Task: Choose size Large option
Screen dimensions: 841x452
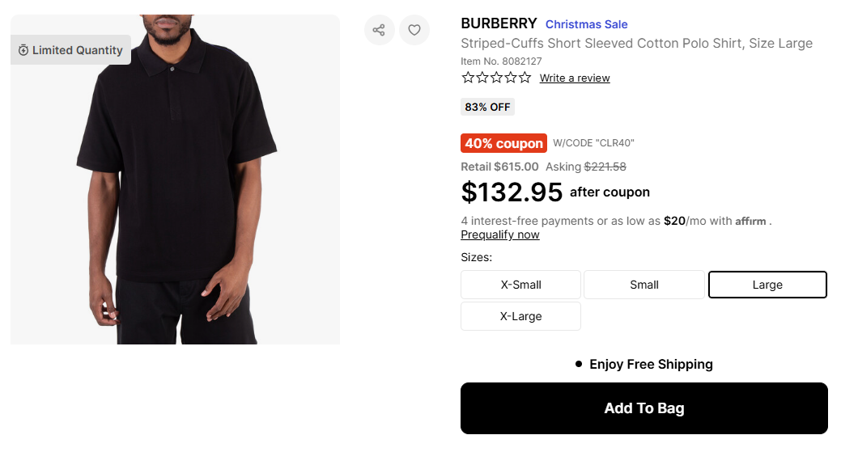Action: pyautogui.click(x=767, y=285)
